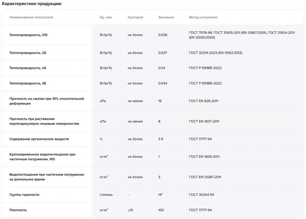The image size is (306, 219).
Task: Click the 0.044 value for λБ
Action: (x=162, y=83)
